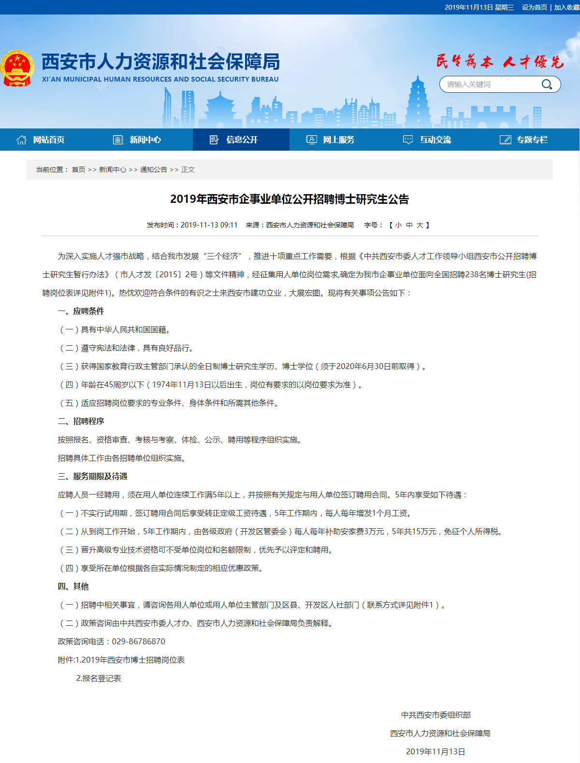Click signature 中共西安市委组织部

click(435, 715)
